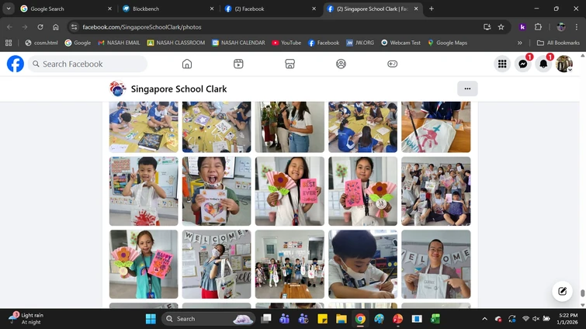Open the Facebook Home tab
The width and height of the screenshot is (586, 329).
(187, 64)
